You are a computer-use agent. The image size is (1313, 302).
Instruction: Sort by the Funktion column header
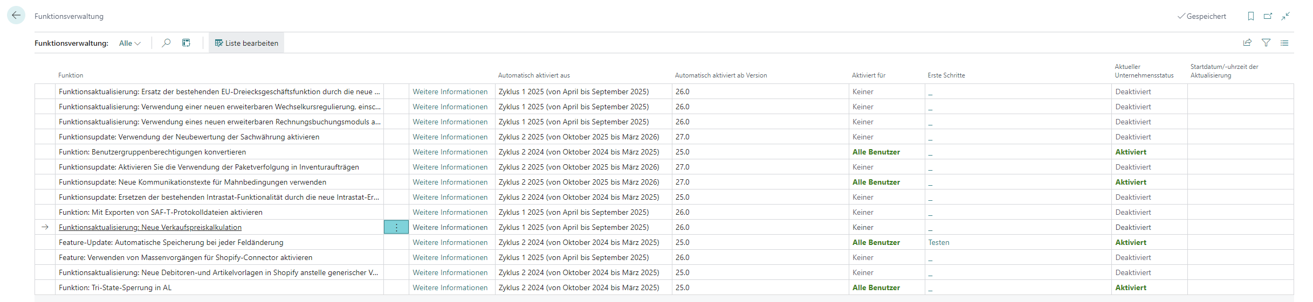[x=71, y=75]
